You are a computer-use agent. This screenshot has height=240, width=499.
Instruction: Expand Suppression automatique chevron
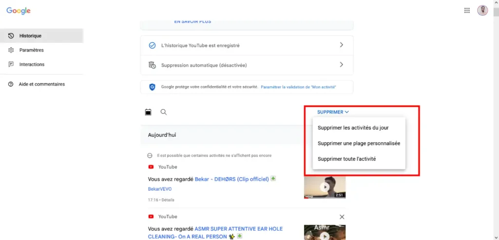point(342,65)
